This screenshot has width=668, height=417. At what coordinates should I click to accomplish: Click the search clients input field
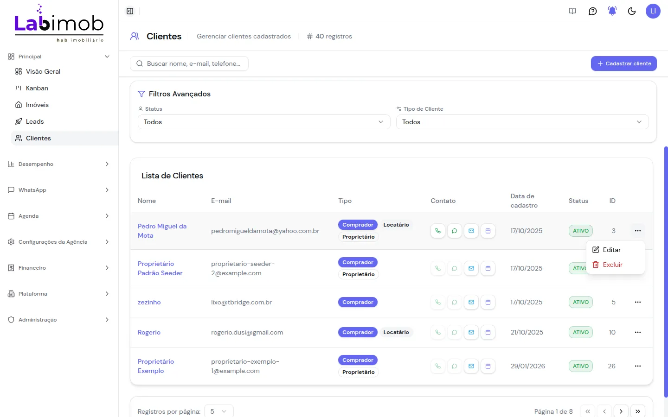pos(189,63)
